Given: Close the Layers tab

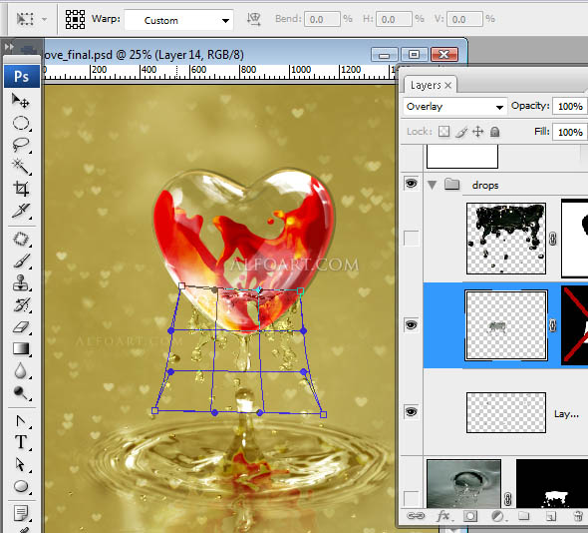Looking at the screenshot, I should [x=447, y=86].
